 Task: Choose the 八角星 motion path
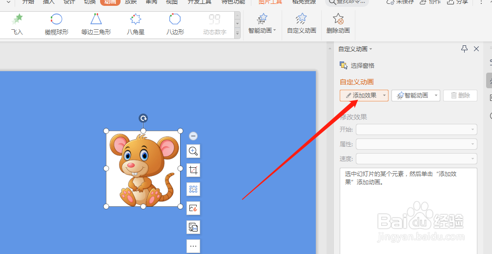coord(136,24)
